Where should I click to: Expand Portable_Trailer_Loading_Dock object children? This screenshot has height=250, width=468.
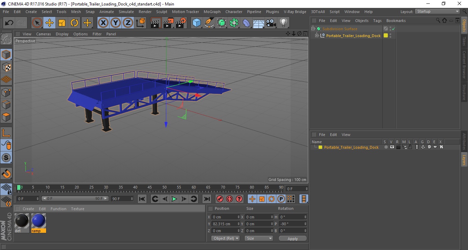coord(317,36)
